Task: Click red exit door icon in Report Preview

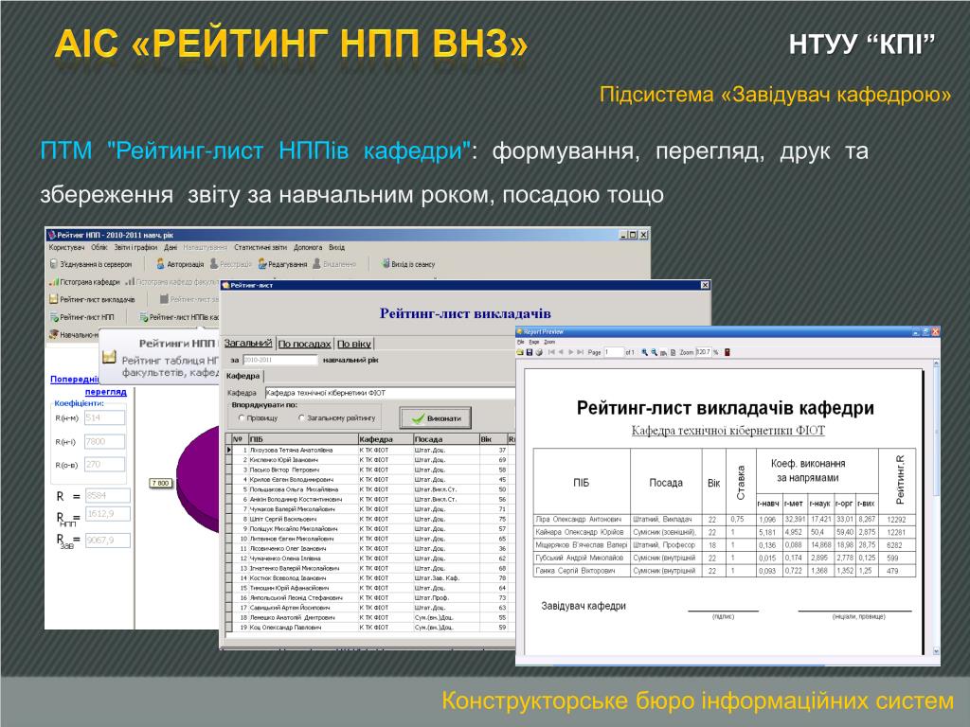Action: 727,352
